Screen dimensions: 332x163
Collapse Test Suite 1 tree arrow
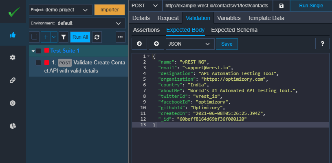[x=33, y=51]
